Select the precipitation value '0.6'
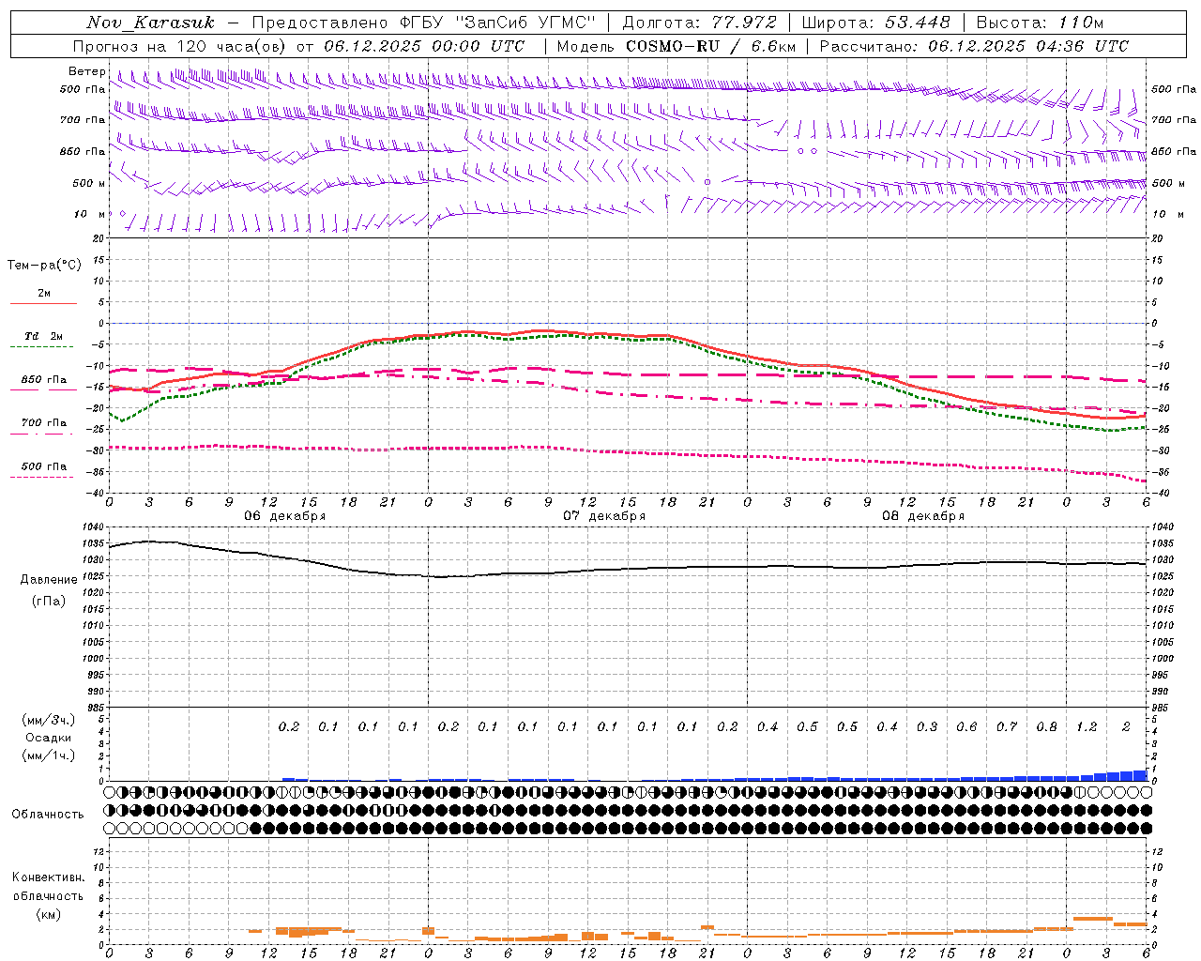This screenshot has width=1201, height=961. click(966, 727)
